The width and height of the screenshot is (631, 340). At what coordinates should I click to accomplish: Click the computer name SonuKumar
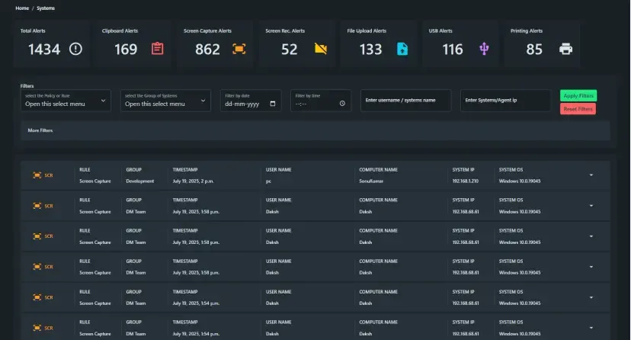[371, 181]
